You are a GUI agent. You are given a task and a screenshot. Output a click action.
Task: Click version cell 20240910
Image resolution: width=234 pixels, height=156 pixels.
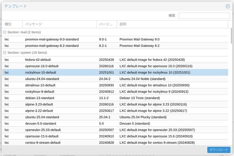pyautogui.click(x=106, y=136)
